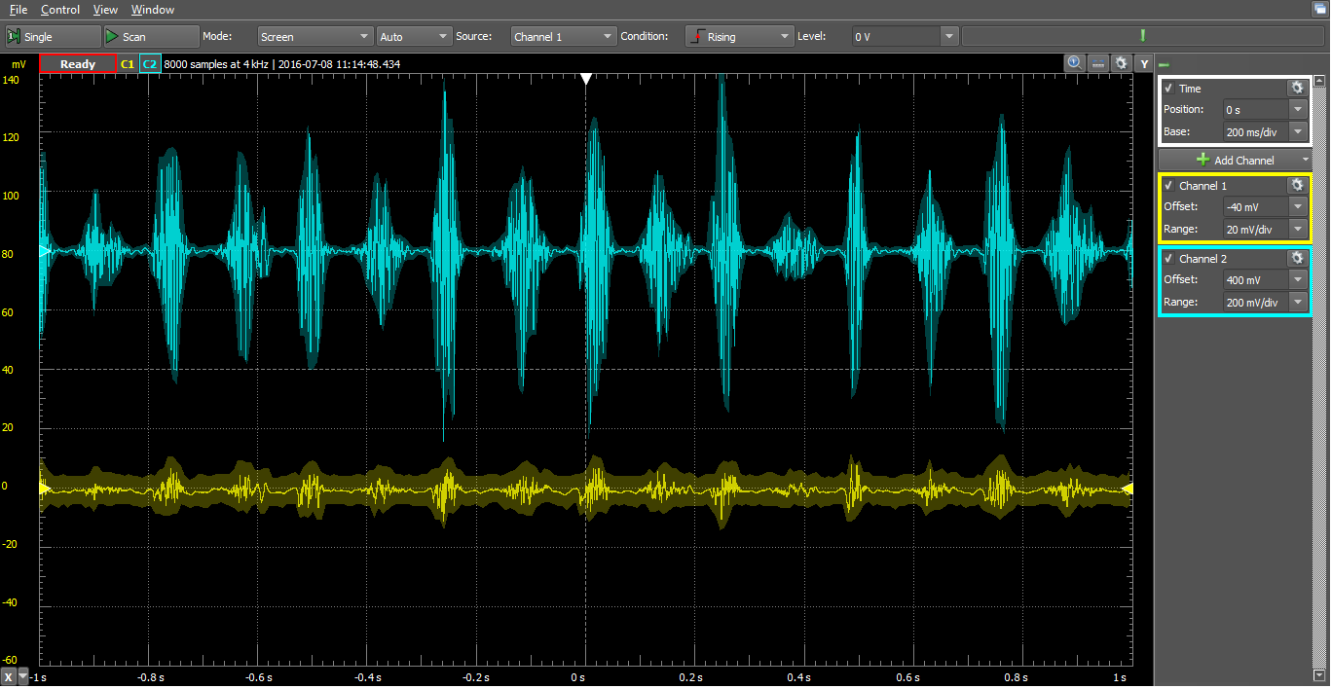Click the '8000 samples at 4 kHz' text
Screen dimensions: 1332x689
click(x=216, y=64)
